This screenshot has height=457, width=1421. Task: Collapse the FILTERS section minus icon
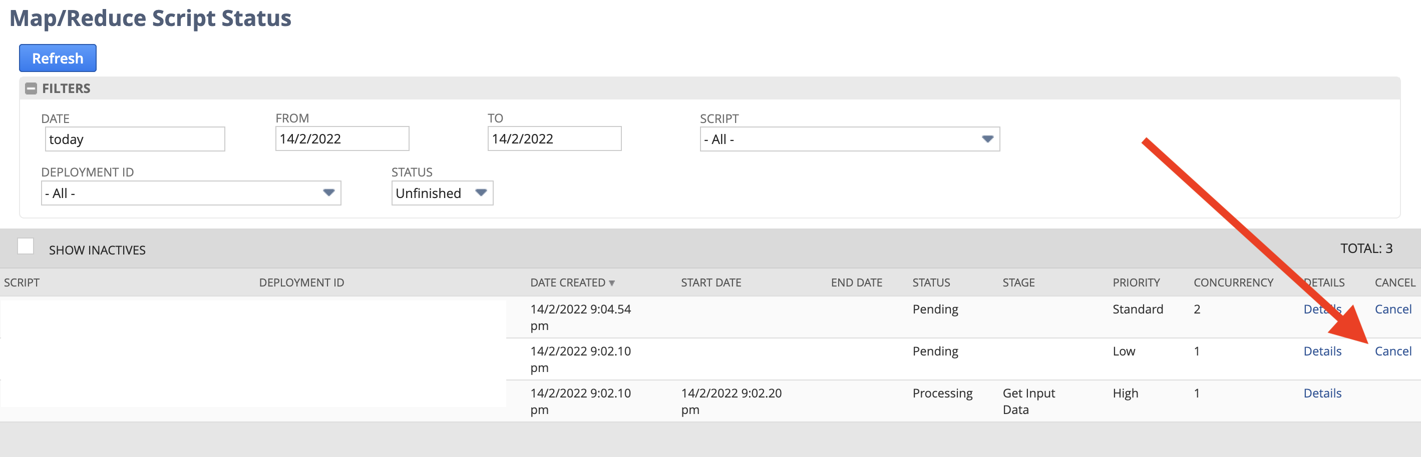pyautogui.click(x=31, y=88)
